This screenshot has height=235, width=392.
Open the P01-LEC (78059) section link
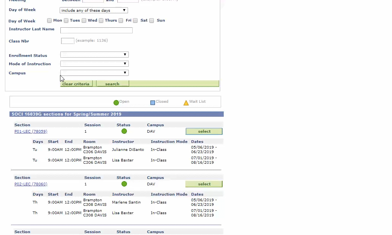tap(31, 131)
